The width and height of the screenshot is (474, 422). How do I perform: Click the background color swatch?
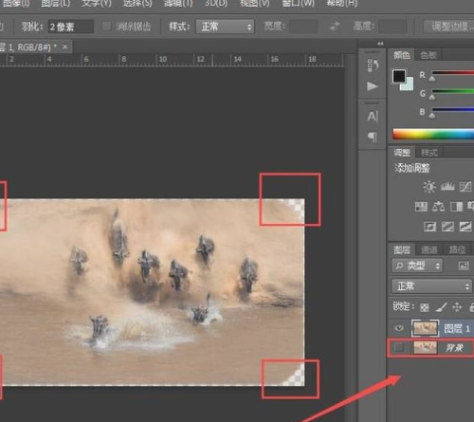(408, 85)
